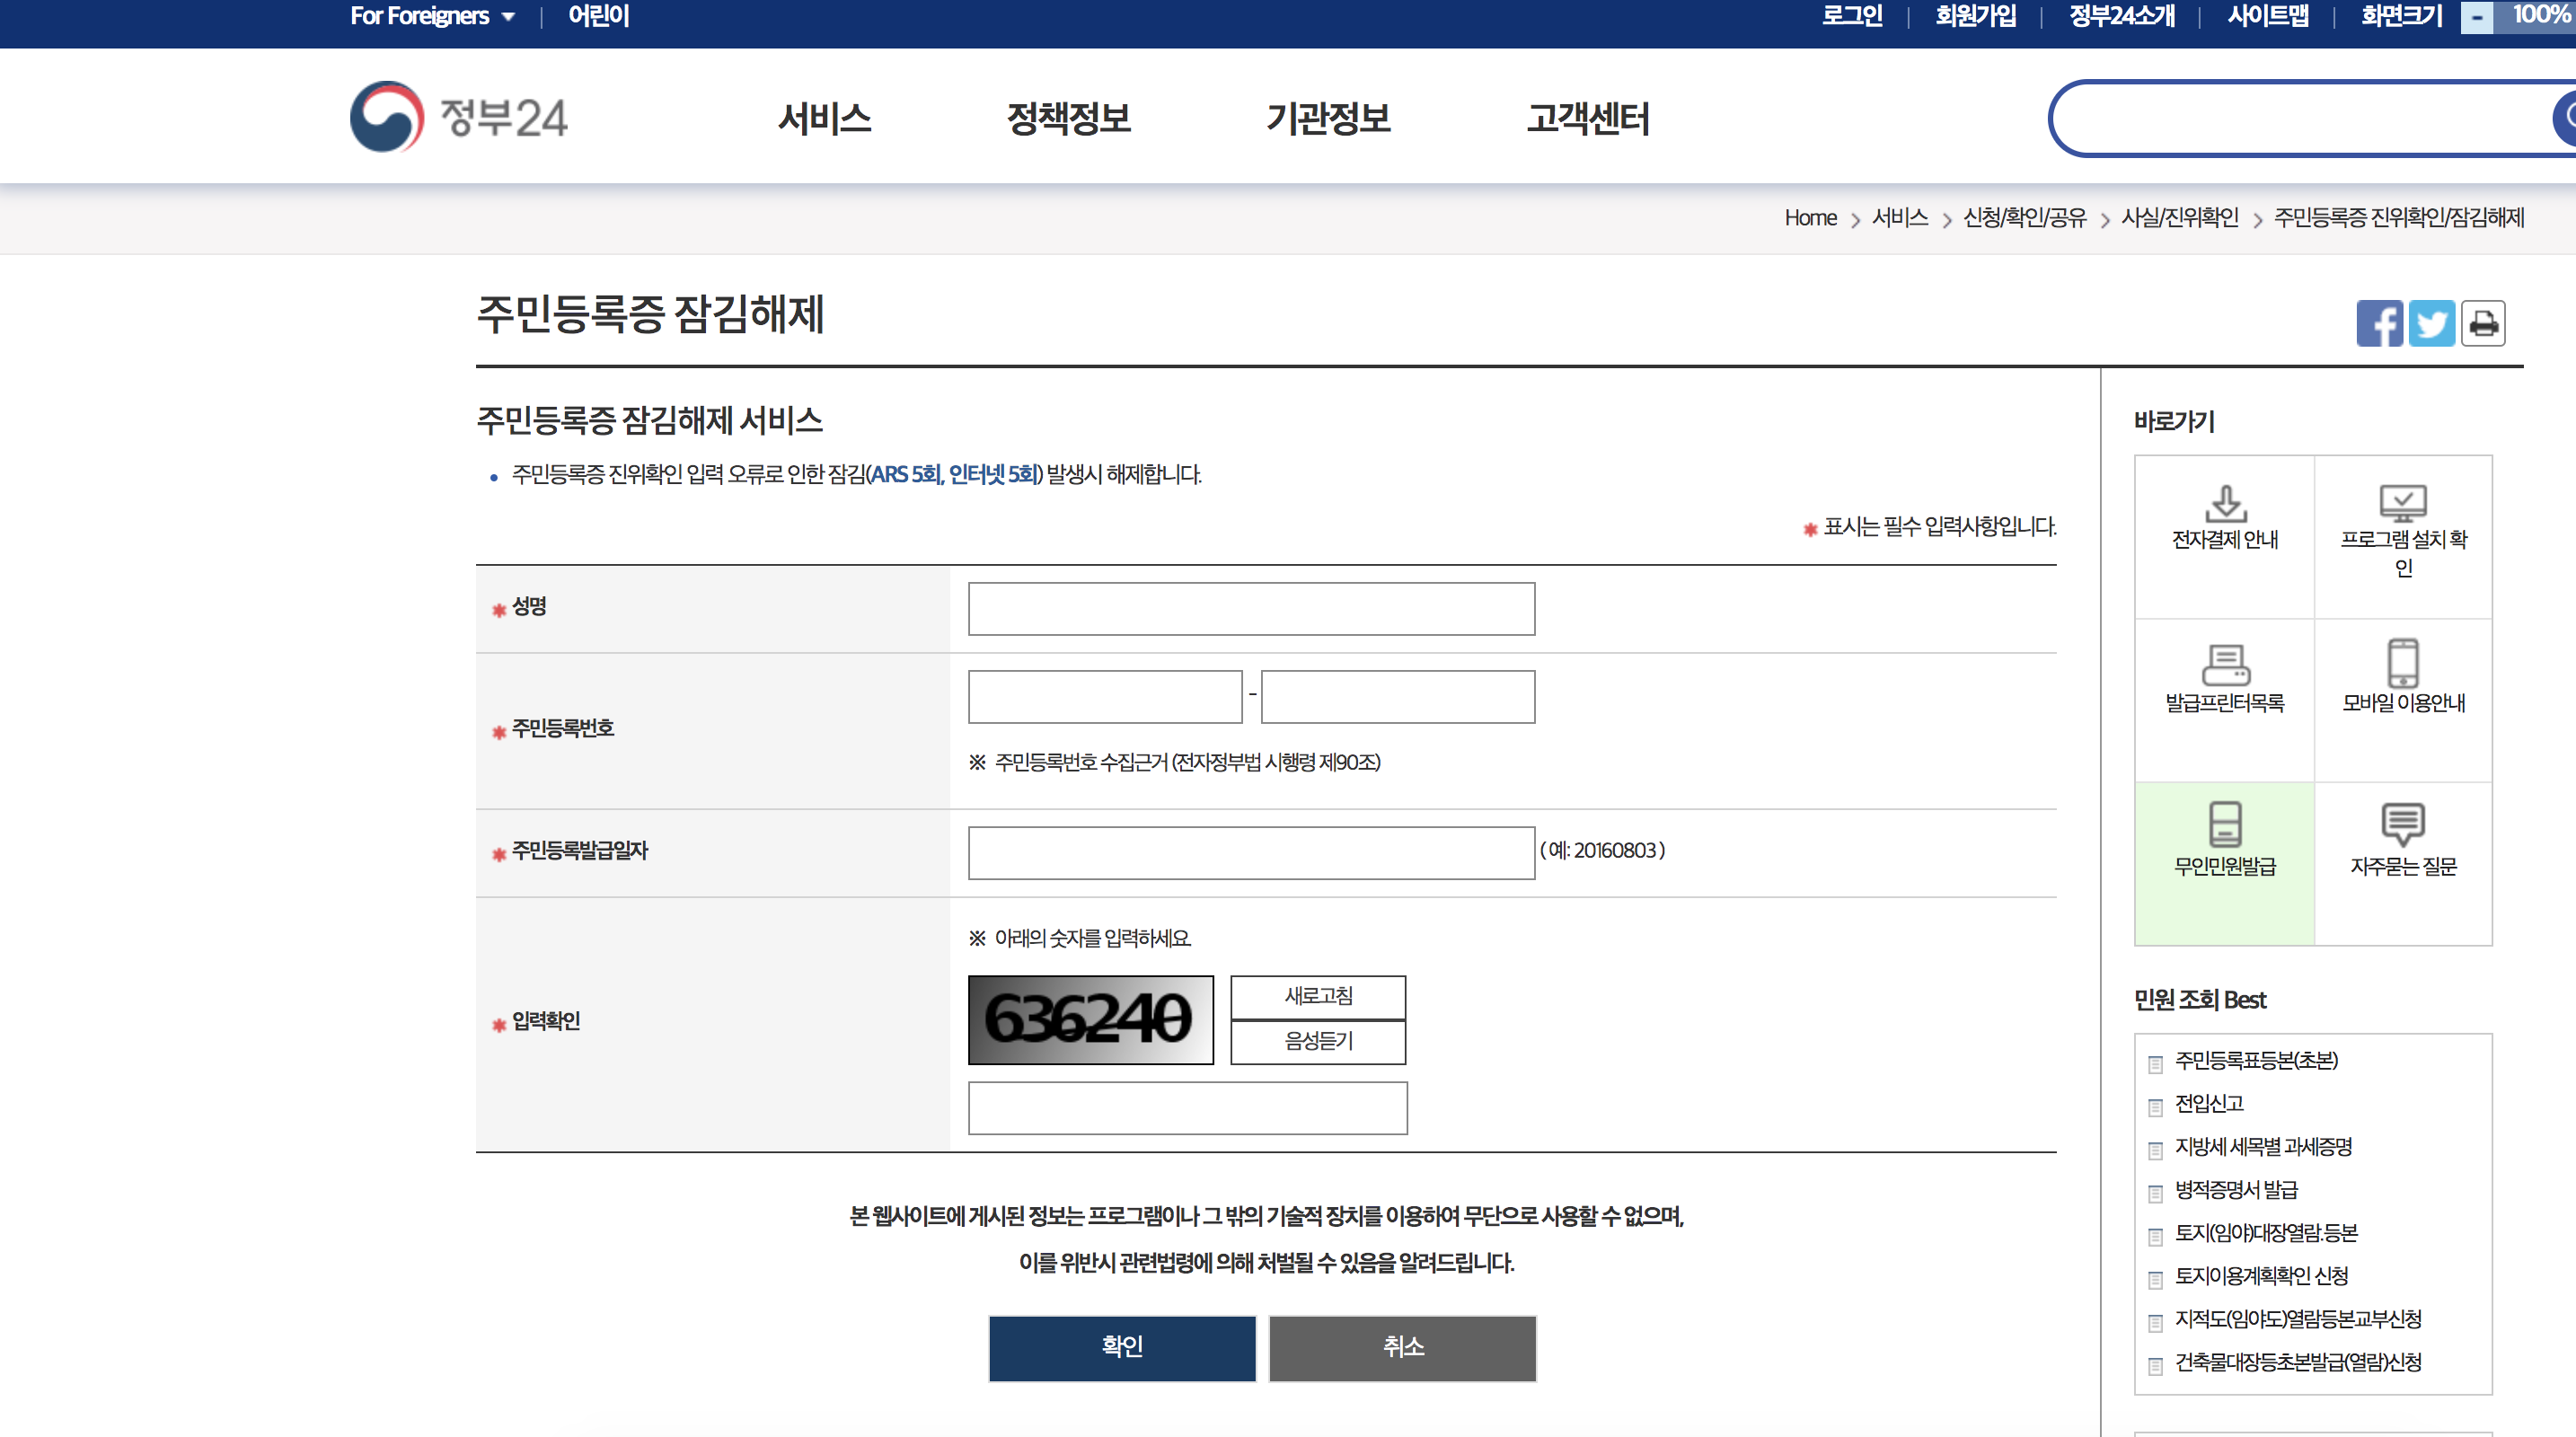
Task: Click the 로그인 link
Action: tap(1852, 15)
